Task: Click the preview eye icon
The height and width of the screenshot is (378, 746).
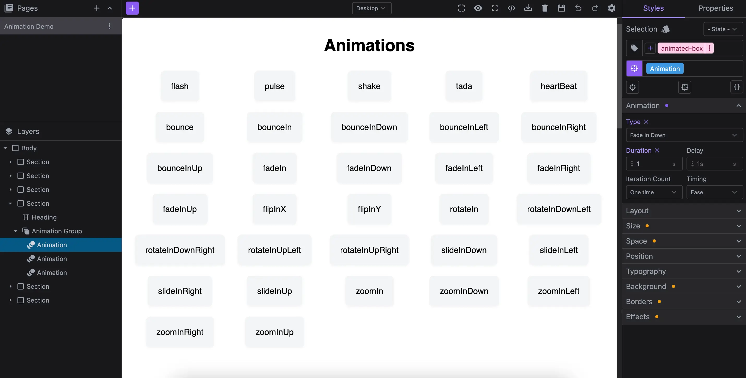Action: click(478, 8)
